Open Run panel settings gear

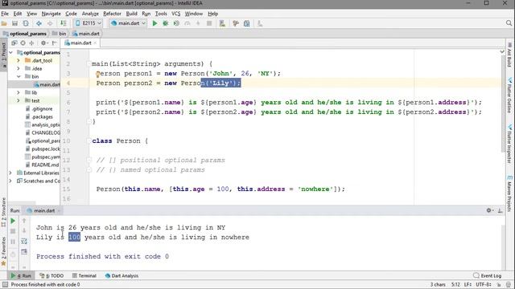coord(489,210)
